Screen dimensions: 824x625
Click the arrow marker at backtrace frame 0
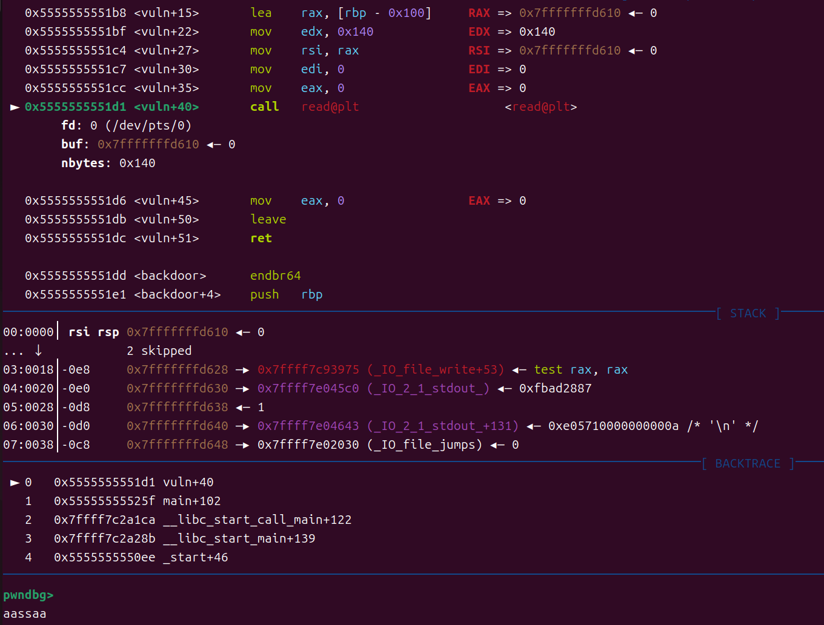15,483
